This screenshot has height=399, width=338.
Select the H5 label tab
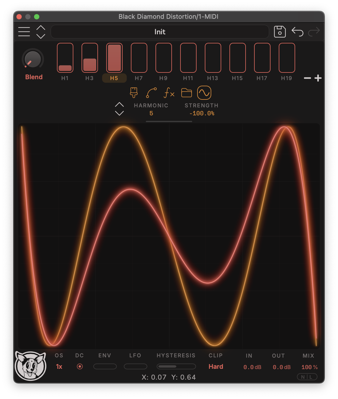(114, 78)
